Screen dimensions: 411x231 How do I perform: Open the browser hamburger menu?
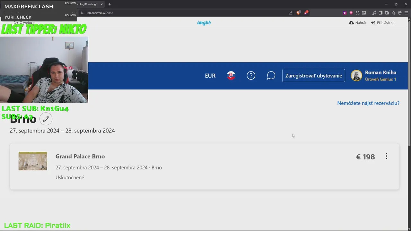pos(406,13)
